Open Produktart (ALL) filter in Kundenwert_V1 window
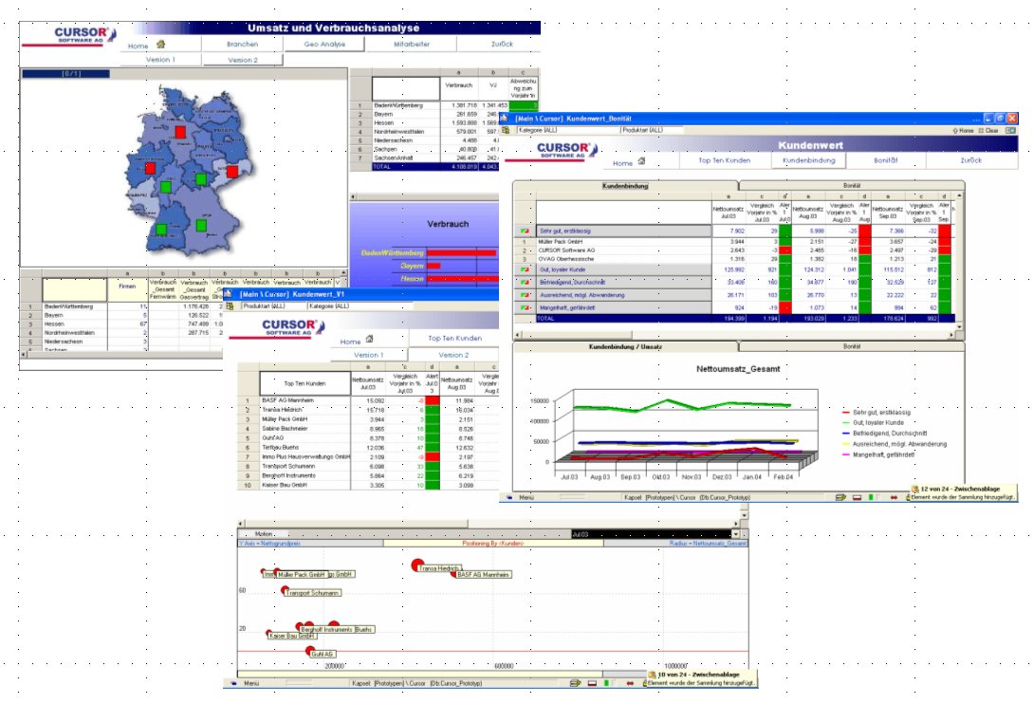Image resolution: width=1034 pixels, height=704 pixels. 272,306
